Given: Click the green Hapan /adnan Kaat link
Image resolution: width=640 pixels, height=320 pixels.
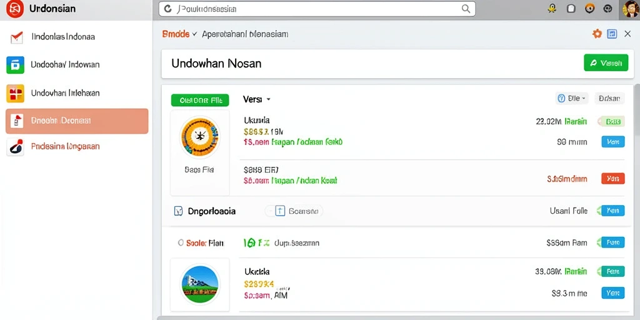Looking at the screenshot, I should tap(304, 180).
